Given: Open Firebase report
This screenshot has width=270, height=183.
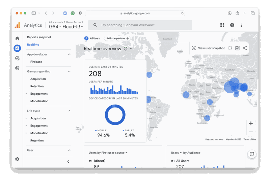Looking at the screenshot, I should [36, 62].
